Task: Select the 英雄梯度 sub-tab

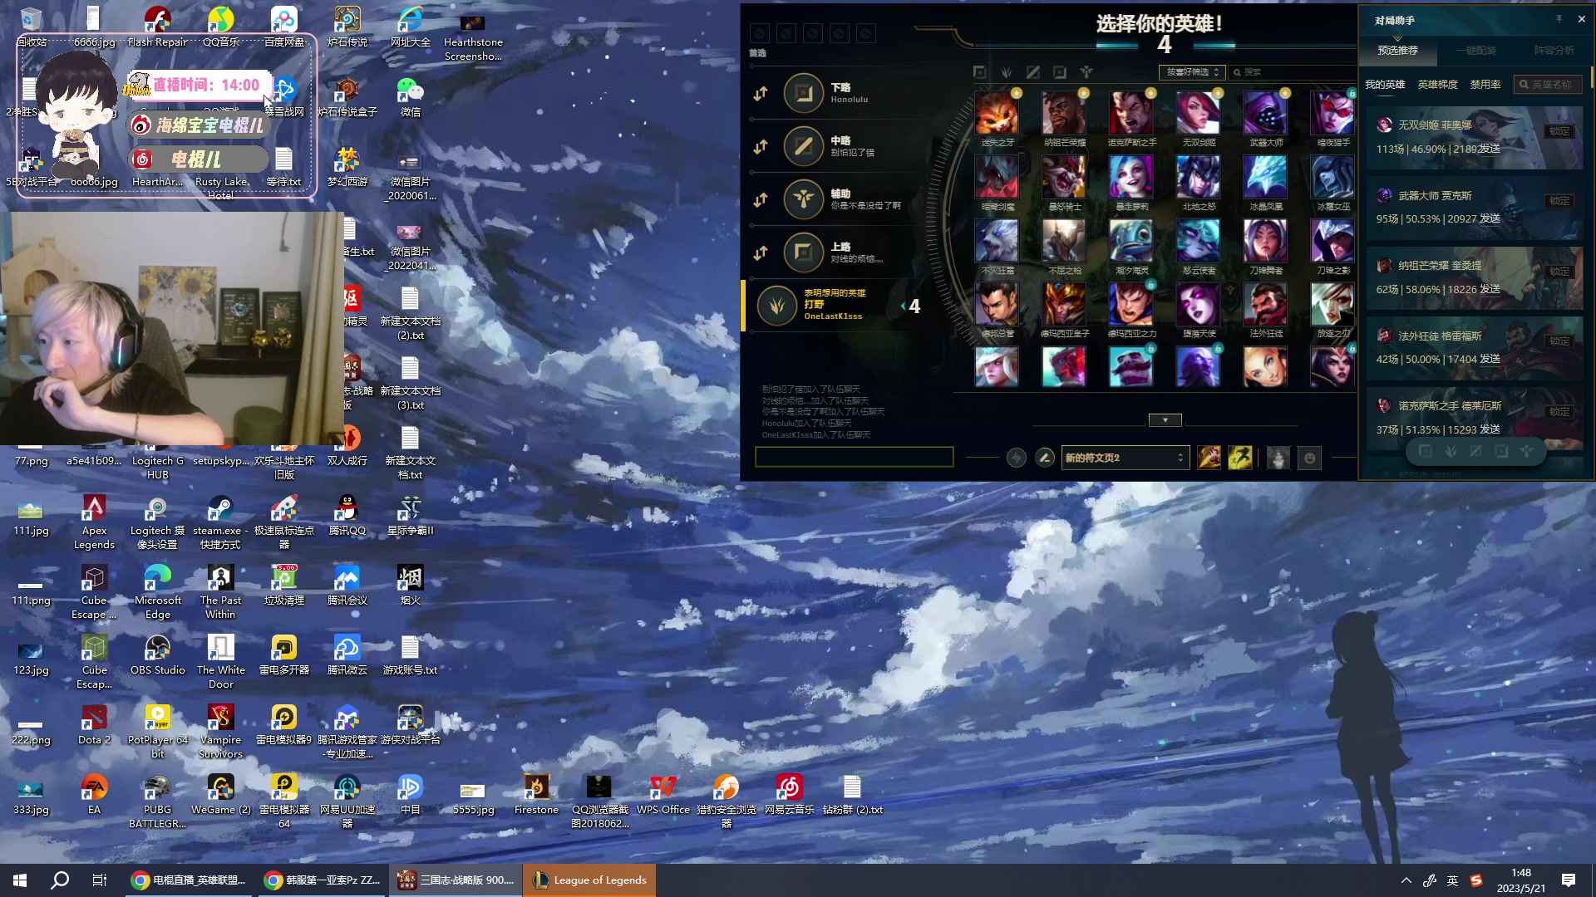Action: 1437,85
